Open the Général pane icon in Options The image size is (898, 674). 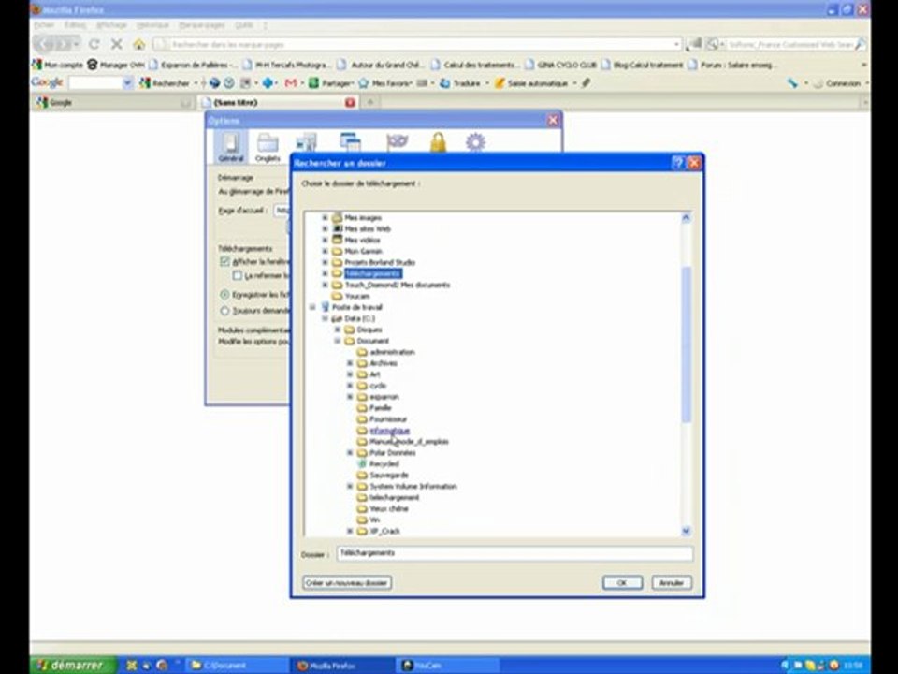231,146
